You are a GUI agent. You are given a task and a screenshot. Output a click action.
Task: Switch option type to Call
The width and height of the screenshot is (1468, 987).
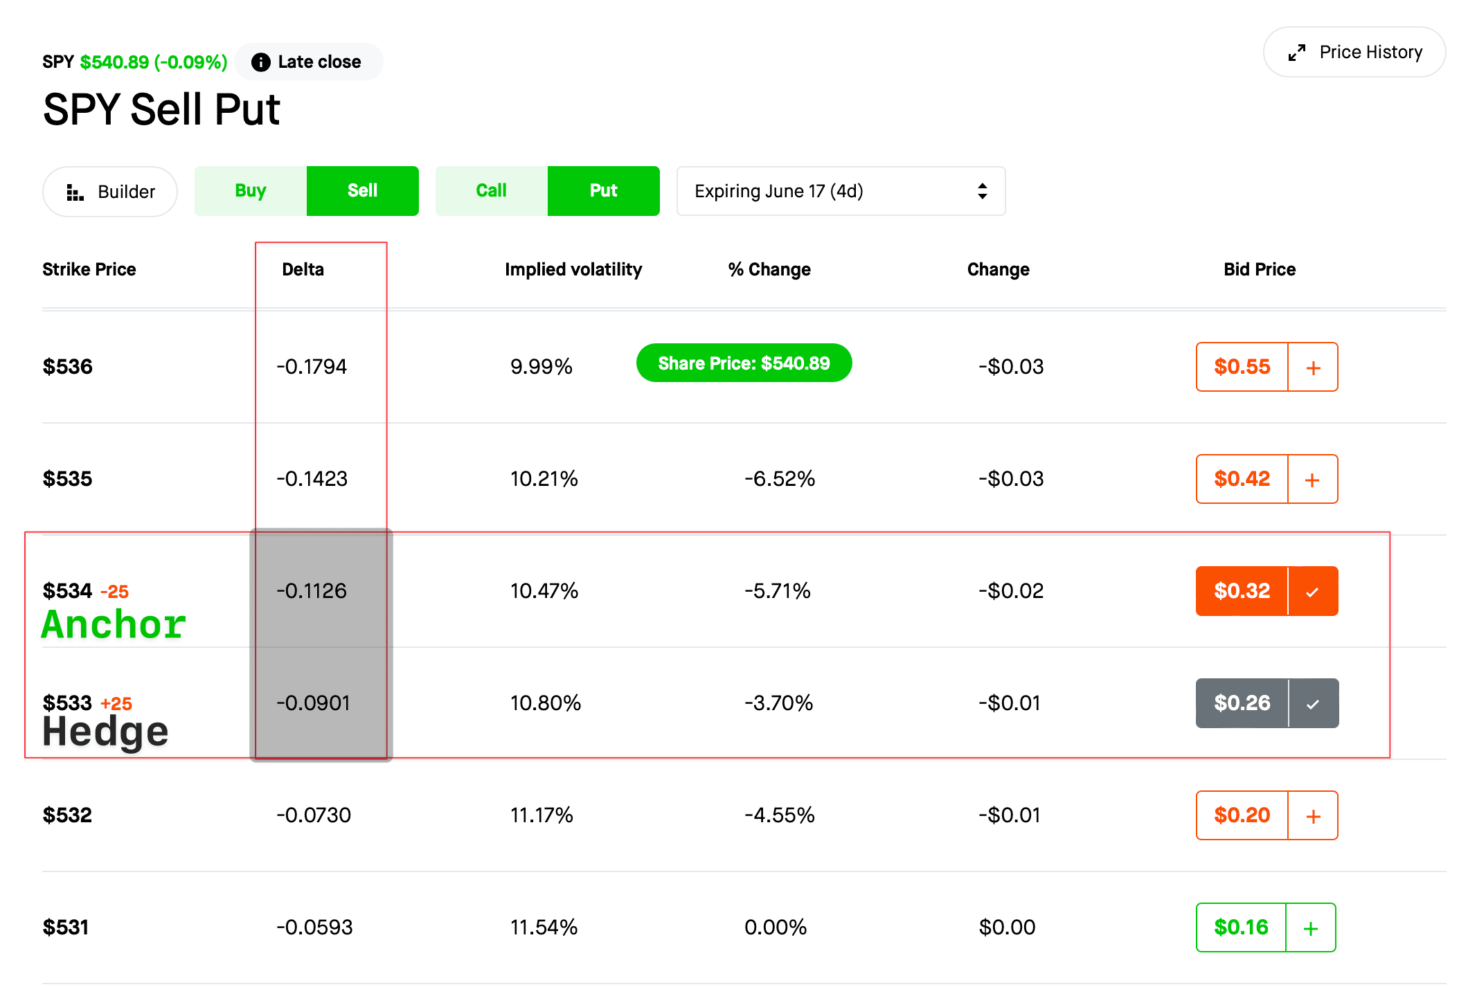(x=492, y=191)
